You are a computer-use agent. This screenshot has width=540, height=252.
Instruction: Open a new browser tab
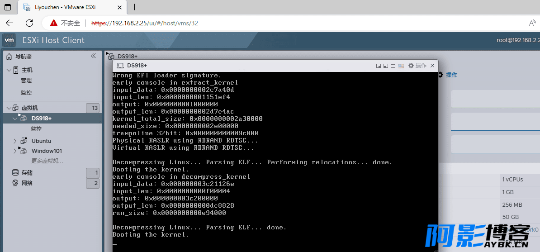(x=135, y=7)
